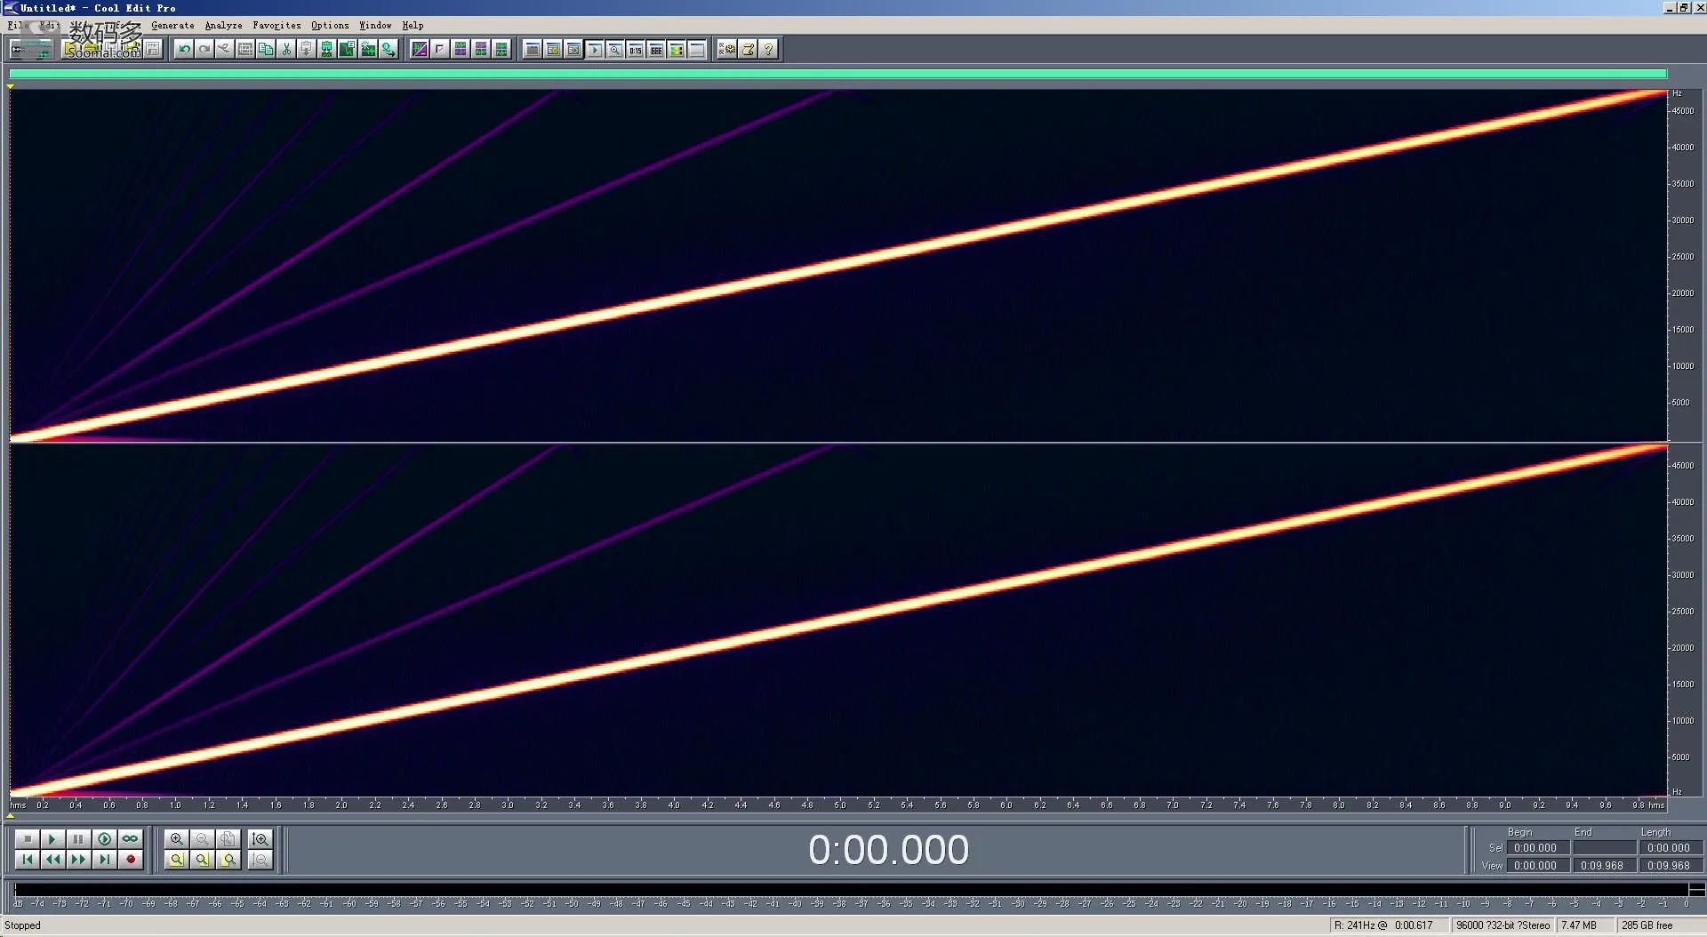Click the red Record button
Screen dimensions: 1707x937
(130, 859)
